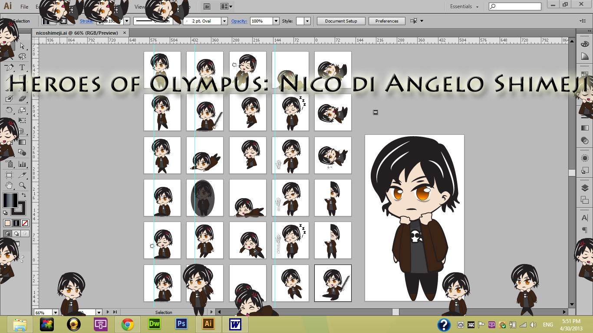The width and height of the screenshot is (593, 333).
Task: Open the Stroke panel link
Action: click(x=87, y=21)
